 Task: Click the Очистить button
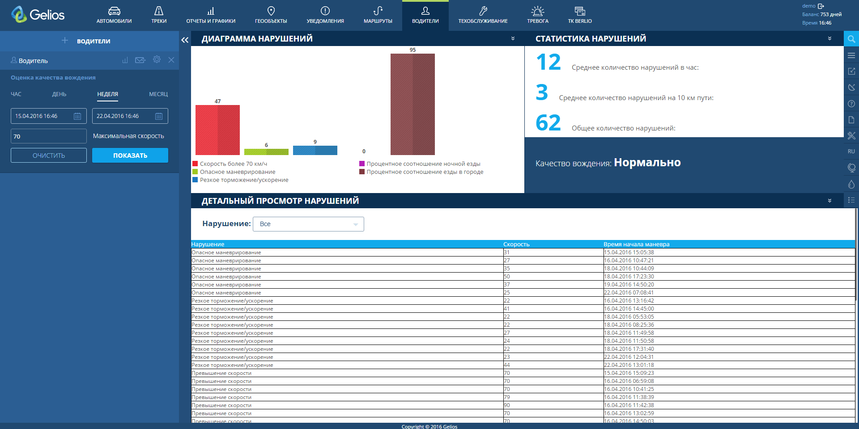[49, 156]
